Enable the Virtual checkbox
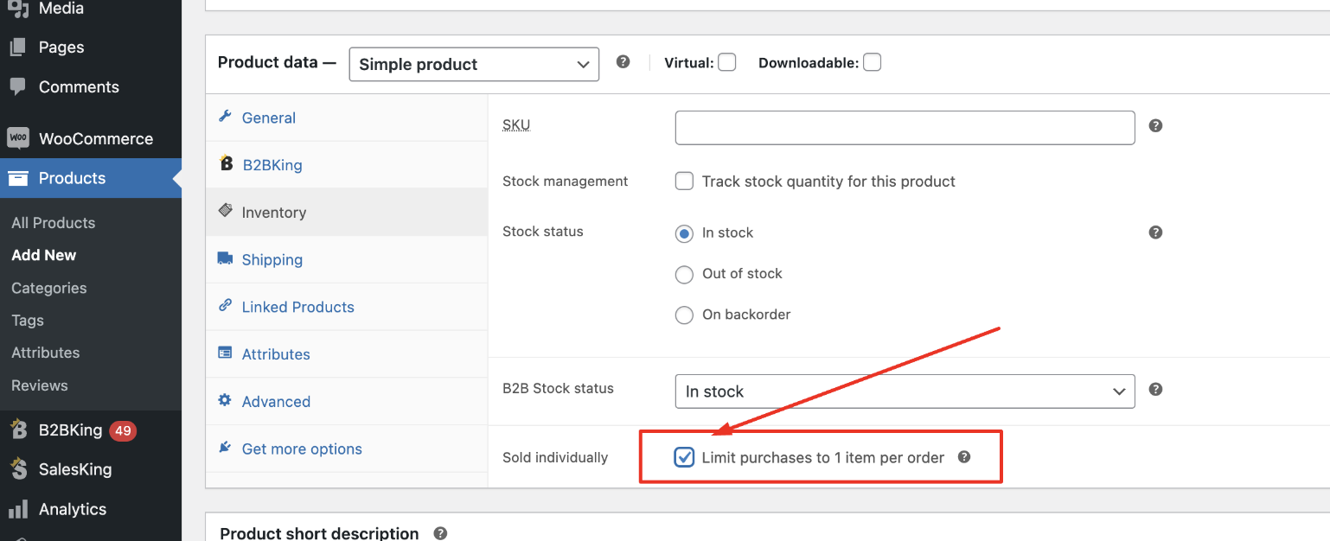 (x=727, y=62)
